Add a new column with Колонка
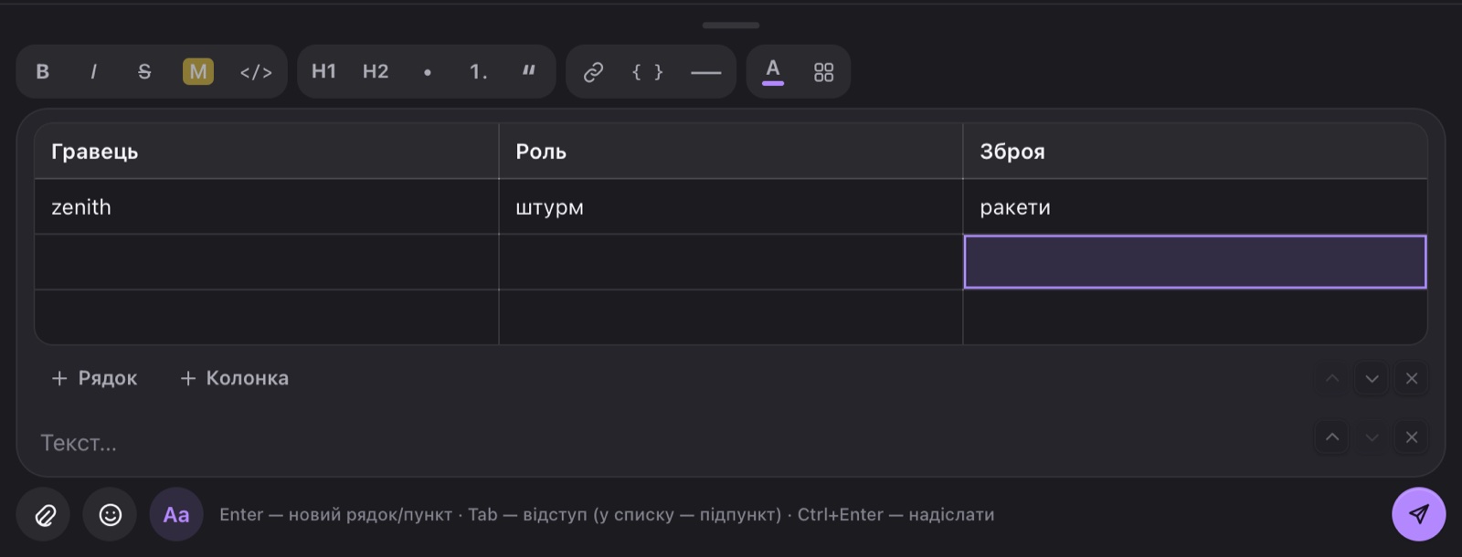Screen dimensions: 1462x557 pyautogui.click(x=235, y=378)
